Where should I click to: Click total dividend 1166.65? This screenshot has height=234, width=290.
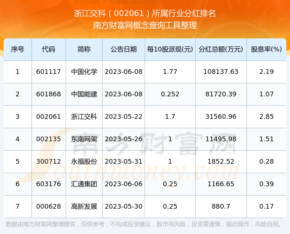click(221, 184)
